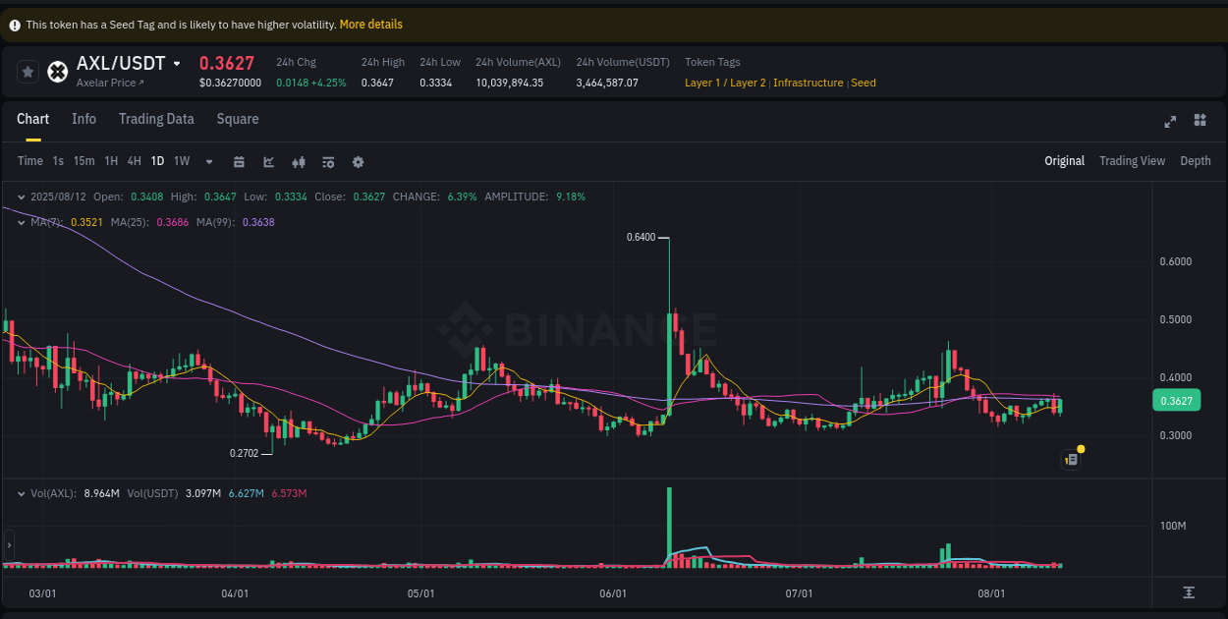The width and height of the screenshot is (1228, 619).
Task: Open the extra timeframes dropdown arrow
Action: click(x=208, y=161)
